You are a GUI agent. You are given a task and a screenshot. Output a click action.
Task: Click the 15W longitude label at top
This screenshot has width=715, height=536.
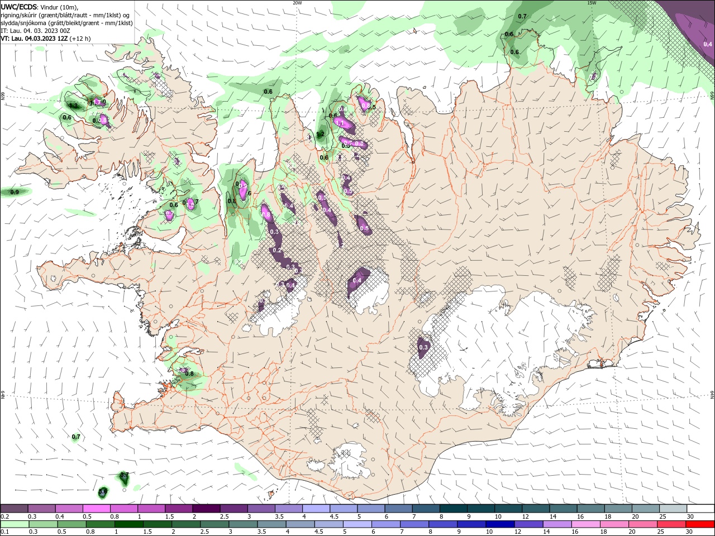592,3
